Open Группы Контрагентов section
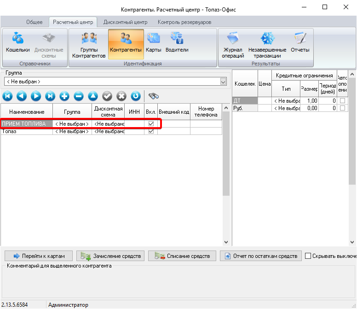Image resolution: width=357 pixels, height=309 pixels. coord(88,45)
